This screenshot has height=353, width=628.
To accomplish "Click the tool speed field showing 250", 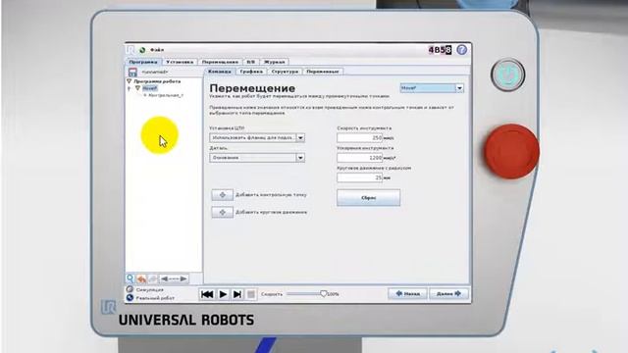I will 360,137.
